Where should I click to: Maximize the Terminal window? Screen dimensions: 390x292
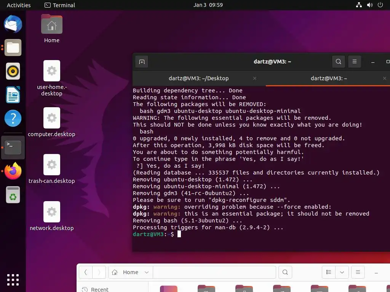pos(387,62)
